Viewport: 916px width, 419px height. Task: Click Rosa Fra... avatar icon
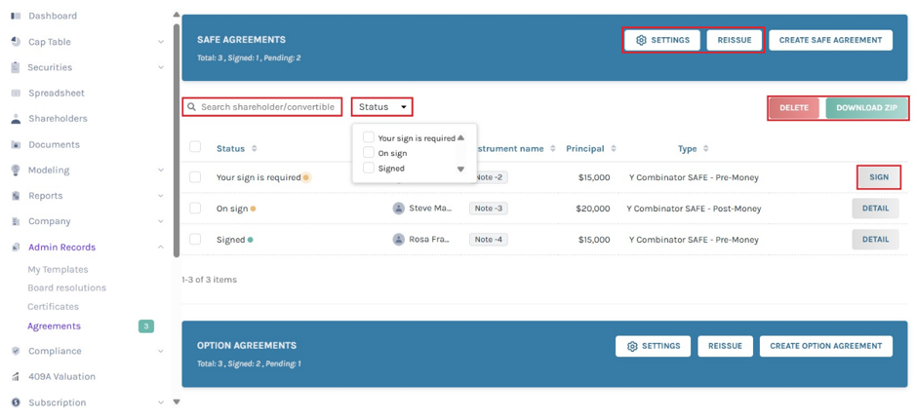tap(398, 240)
